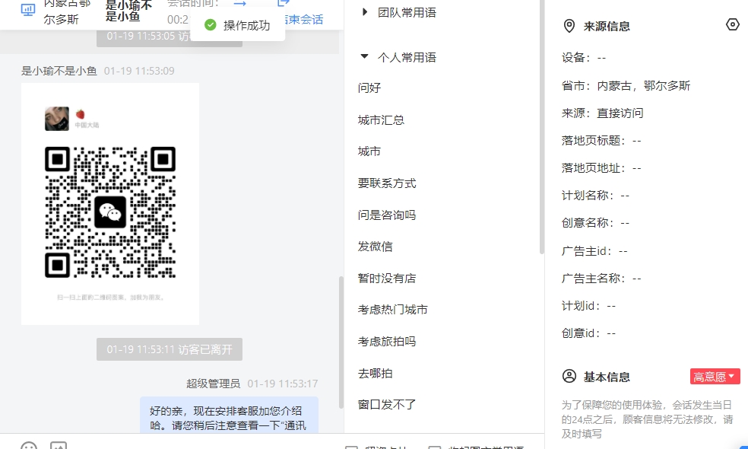Screen dimensions: 748x449
Task: Click the 广告主名称 row
Action: click(x=601, y=279)
